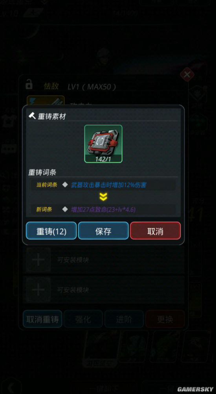
Task: Open the 强化 enhance tab
Action: (83, 319)
